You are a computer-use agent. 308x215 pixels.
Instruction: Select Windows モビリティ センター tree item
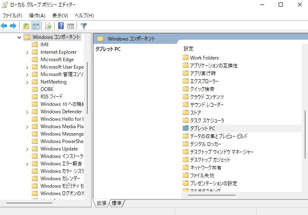[62, 186]
